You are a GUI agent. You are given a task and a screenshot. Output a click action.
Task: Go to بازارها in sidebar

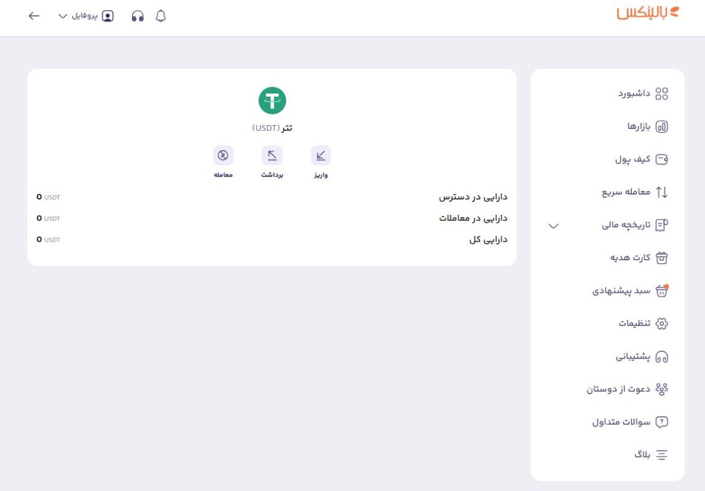639,126
